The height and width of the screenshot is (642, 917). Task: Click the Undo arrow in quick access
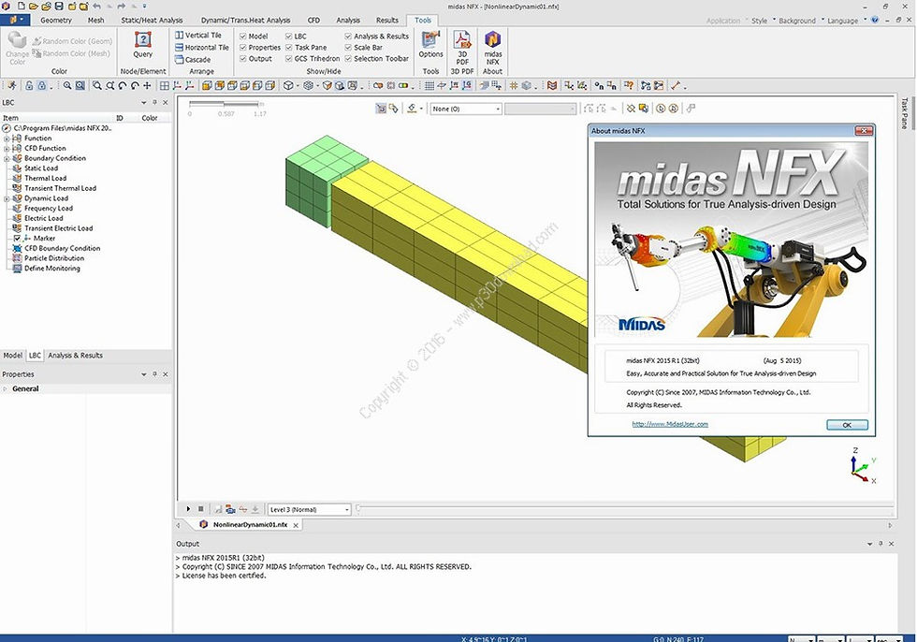point(97,7)
